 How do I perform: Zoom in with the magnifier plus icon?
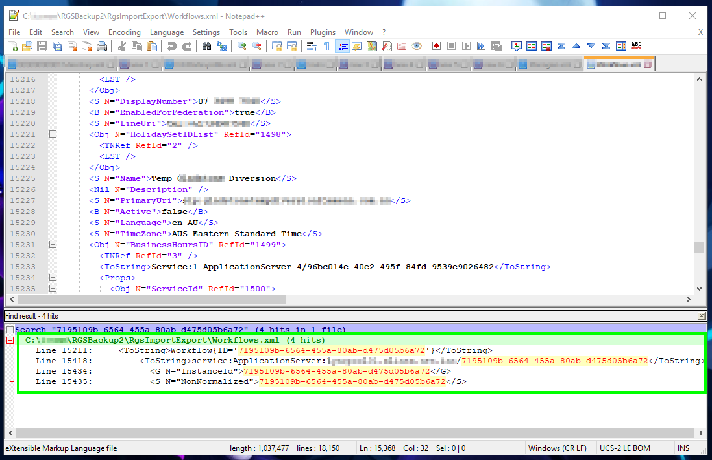click(241, 46)
